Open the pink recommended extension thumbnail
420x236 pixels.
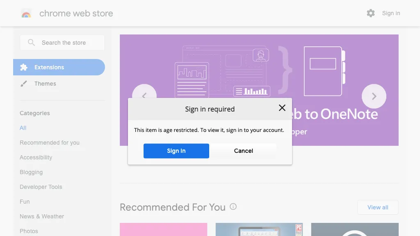pos(163,229)
